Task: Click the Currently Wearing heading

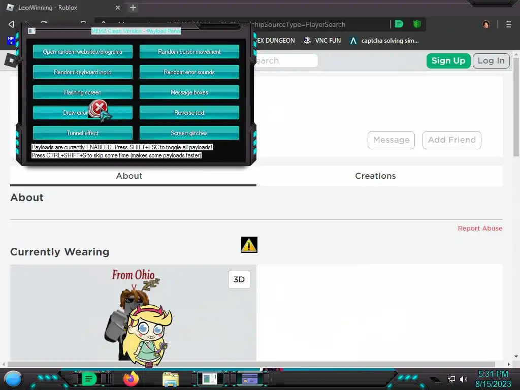Action: click(60, 252)
